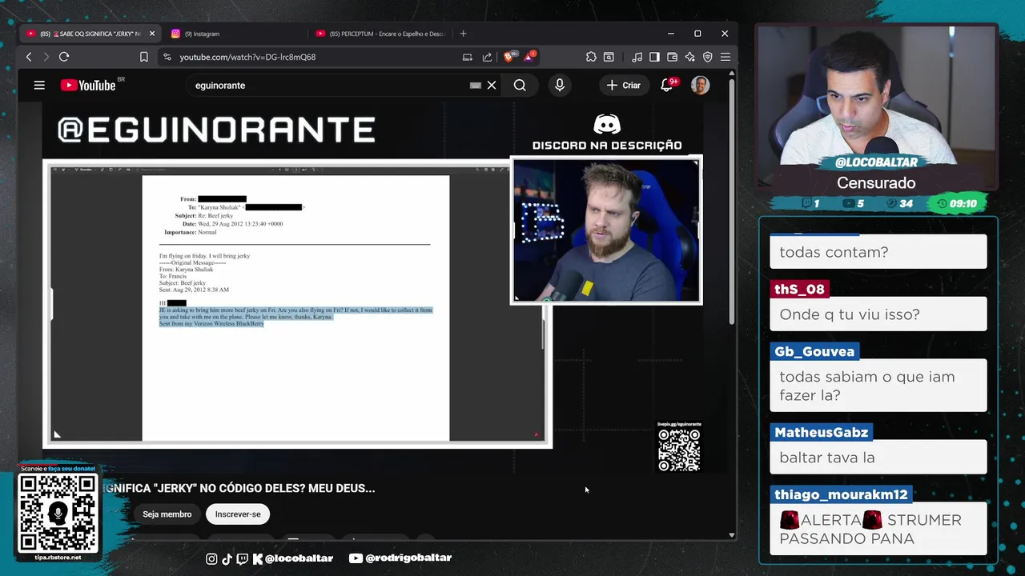Open Brave Shields lion icon

pos(508,56)
